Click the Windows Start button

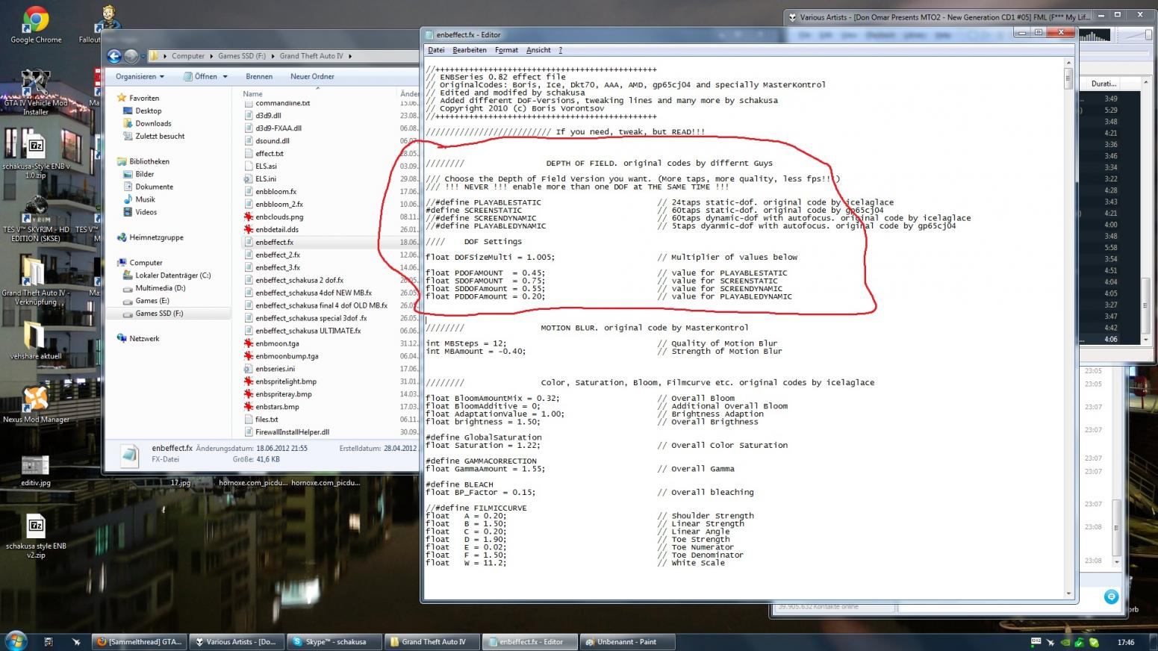[16, 641]
